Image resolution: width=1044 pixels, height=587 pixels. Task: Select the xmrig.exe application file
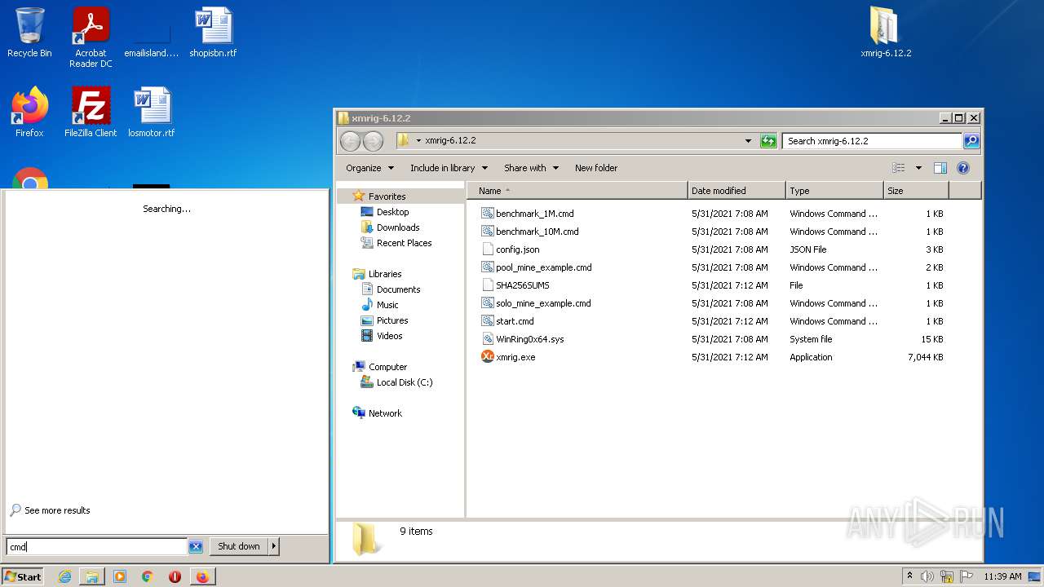515,357
